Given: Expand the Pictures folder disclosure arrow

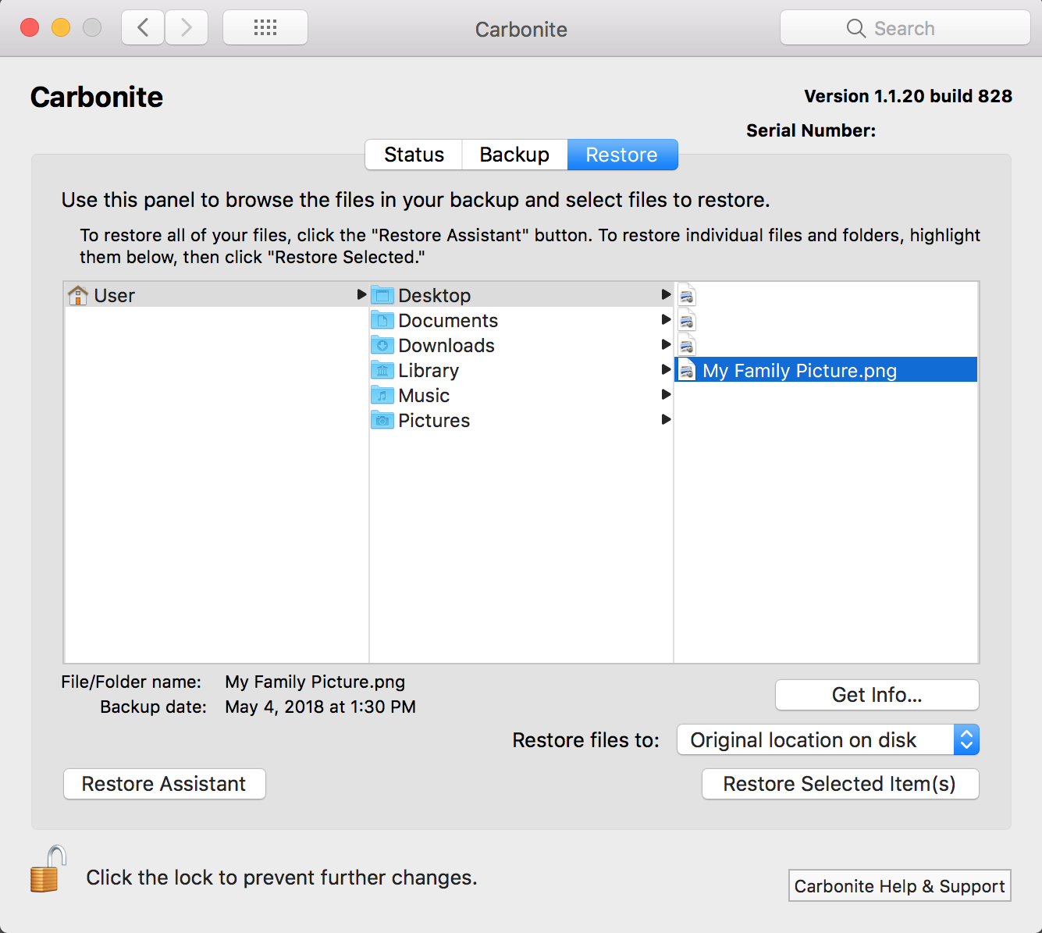Looking at the screenshot, I should tap(666, 419).
